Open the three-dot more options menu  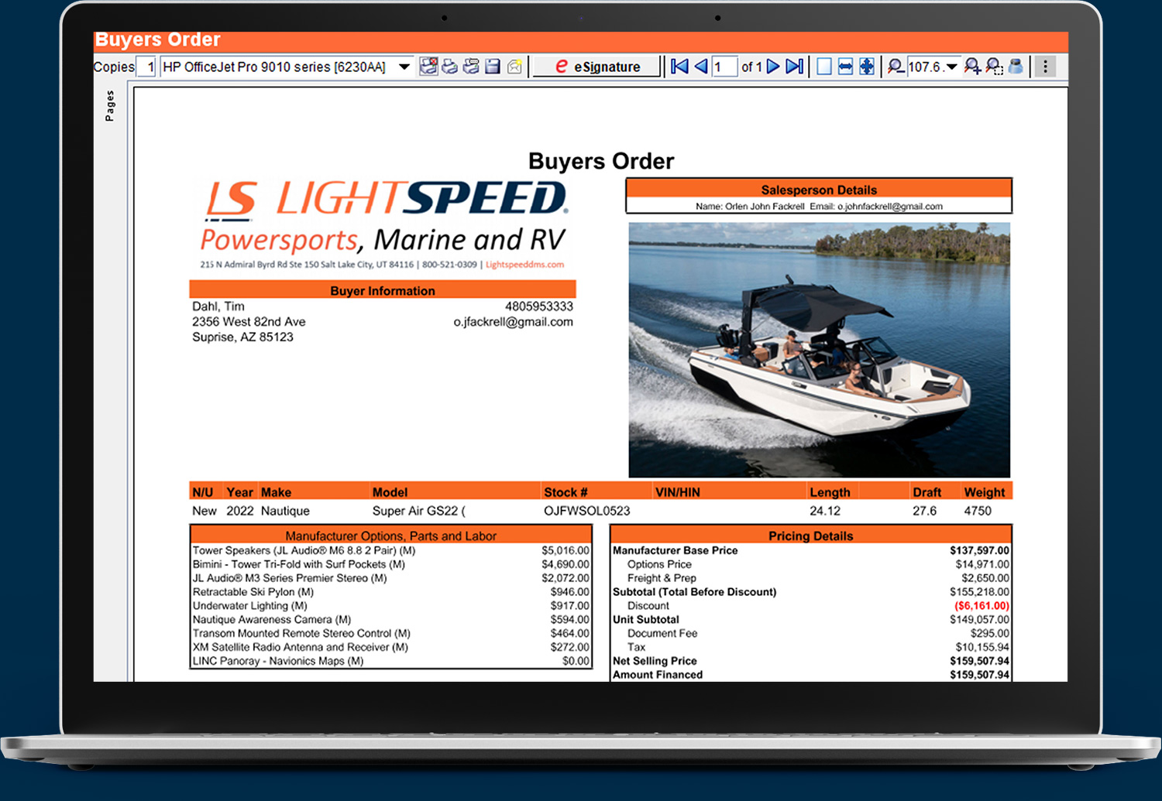tap(1045, 67)
